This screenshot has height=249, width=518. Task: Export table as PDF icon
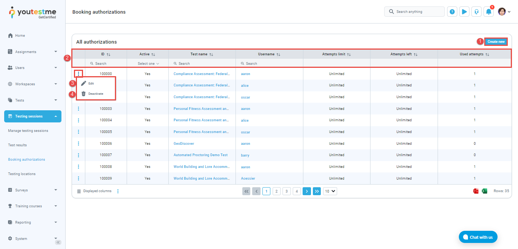tap(476, 191)
